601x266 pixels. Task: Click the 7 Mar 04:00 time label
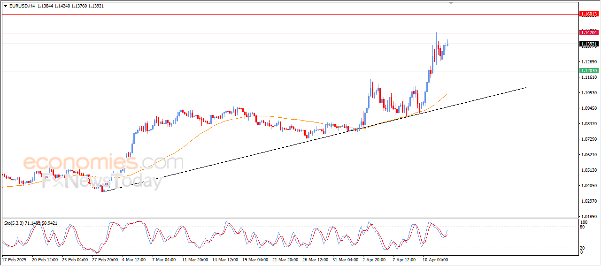(165, 259)
